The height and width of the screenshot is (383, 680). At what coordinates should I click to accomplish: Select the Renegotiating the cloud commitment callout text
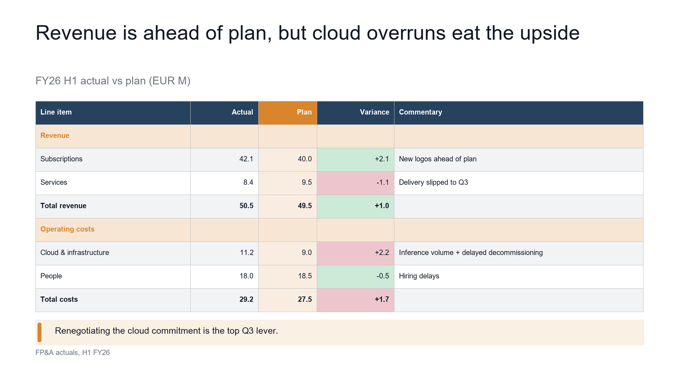166,331
